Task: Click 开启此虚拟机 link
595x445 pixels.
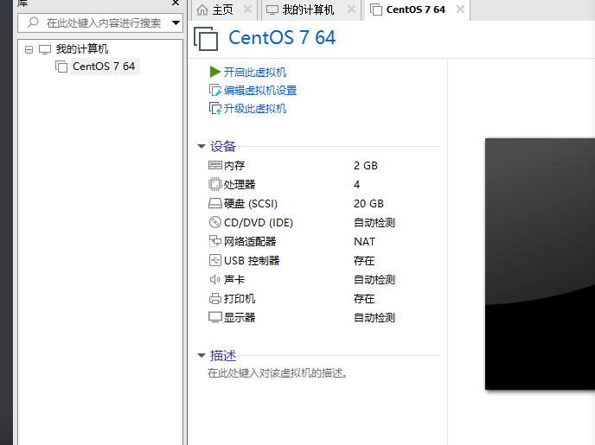Action: (254, 72)
